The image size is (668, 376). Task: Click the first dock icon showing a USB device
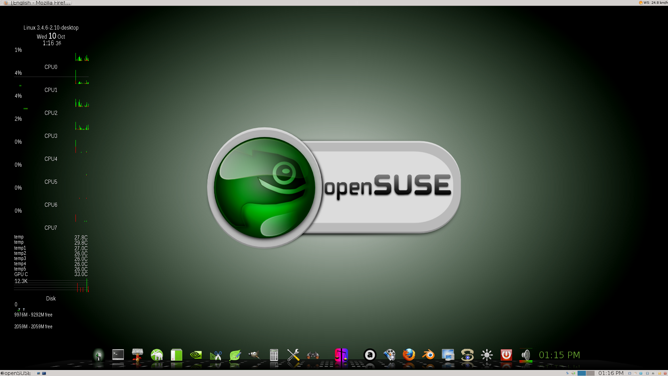98,355
